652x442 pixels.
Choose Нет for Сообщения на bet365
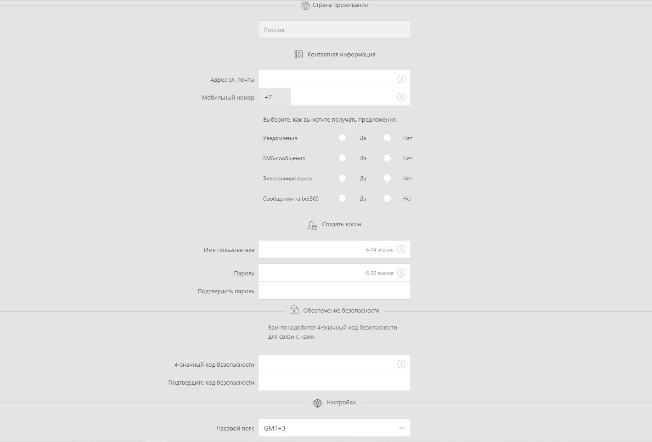click(x=387, y=198)
